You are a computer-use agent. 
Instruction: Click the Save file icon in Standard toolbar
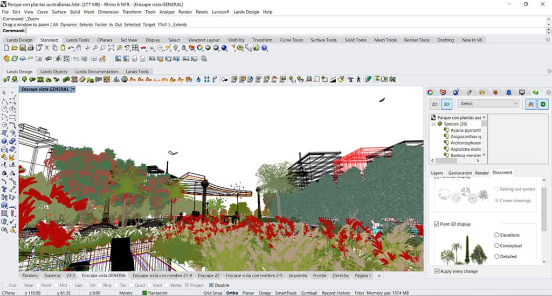(23, 48)
